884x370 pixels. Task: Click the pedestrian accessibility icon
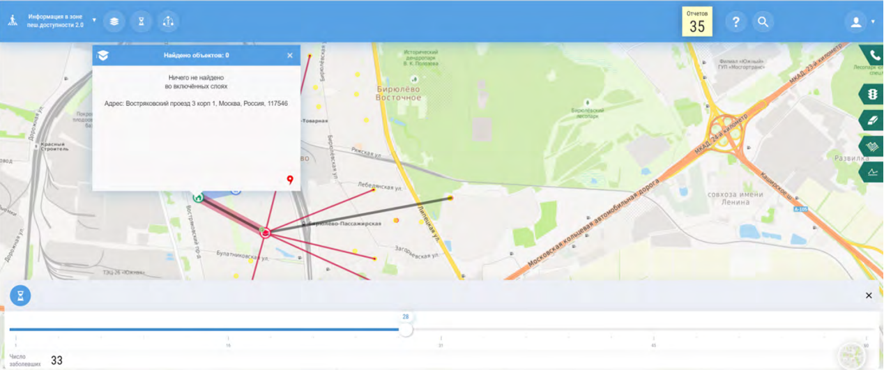[x=13, y=21]
